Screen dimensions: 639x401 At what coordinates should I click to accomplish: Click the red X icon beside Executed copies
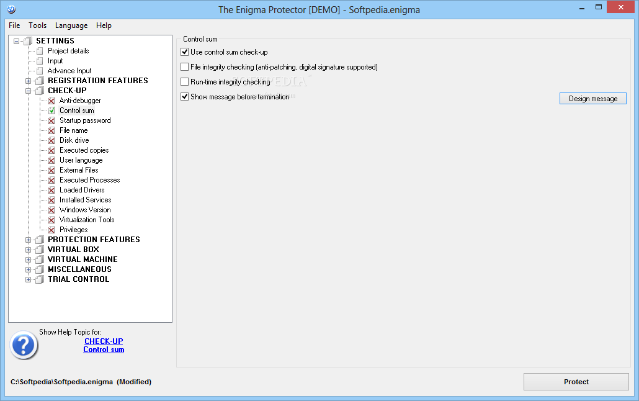[51, 150]
